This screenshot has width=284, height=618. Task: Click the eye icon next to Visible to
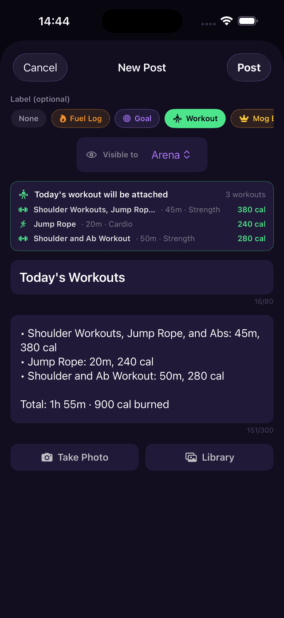(91, 155)
